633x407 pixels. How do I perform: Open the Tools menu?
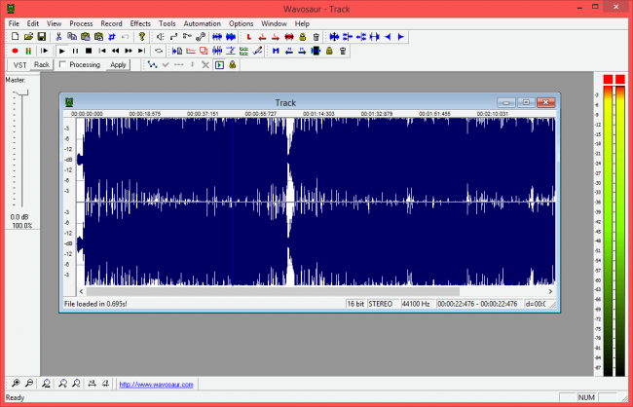point(168,23)
